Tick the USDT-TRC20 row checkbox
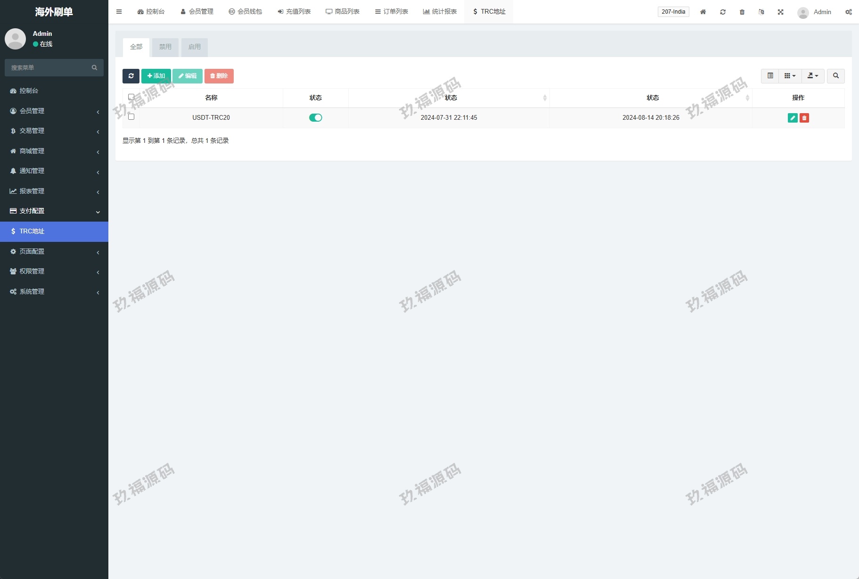Screen dimensions: 859x579 (131, 117)
